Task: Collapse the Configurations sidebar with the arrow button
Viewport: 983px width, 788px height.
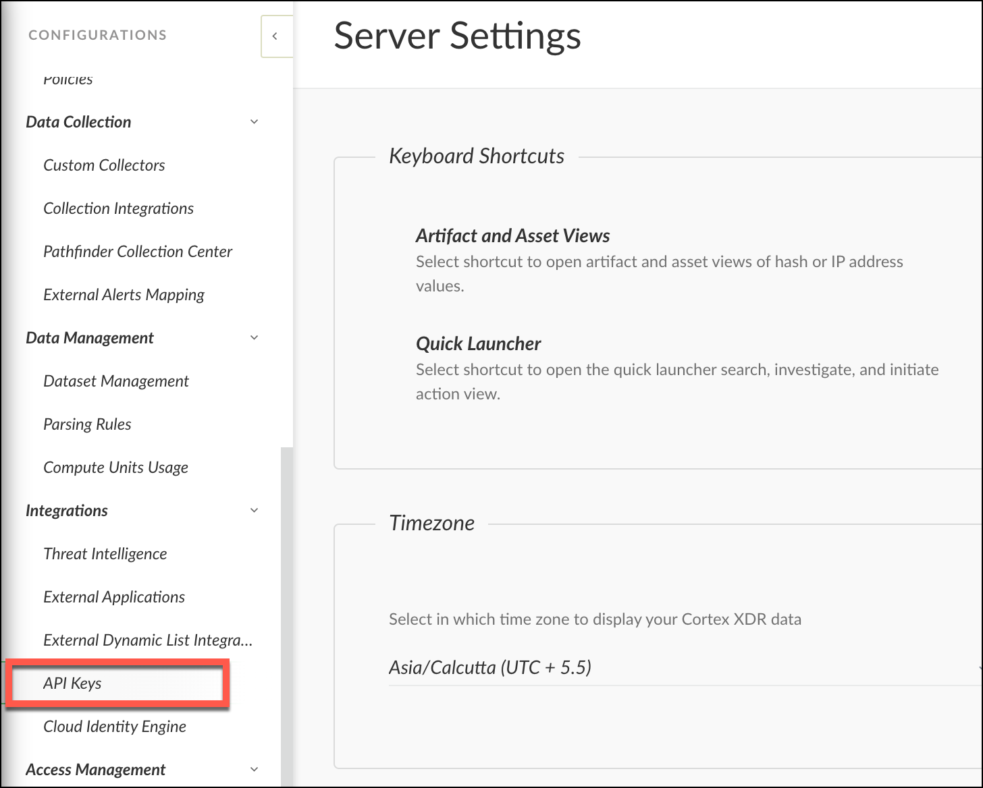Action: click(275, 36)
